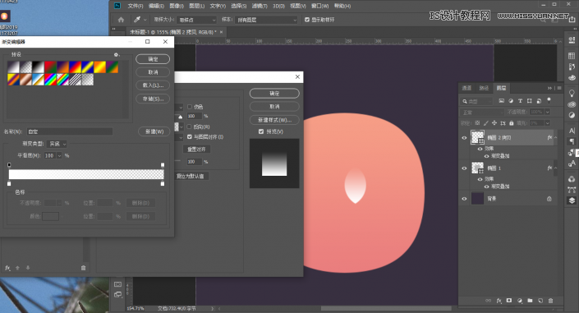Screen dimensions: 579x313
Task: Toggle visibility of the 背景 layer
Action: coord(465,199)
